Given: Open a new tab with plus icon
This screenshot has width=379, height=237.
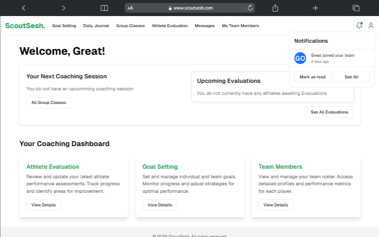Looking at the screenshot, I should [315, 8].
